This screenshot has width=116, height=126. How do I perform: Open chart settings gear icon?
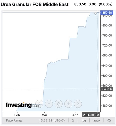coord(109,120)
